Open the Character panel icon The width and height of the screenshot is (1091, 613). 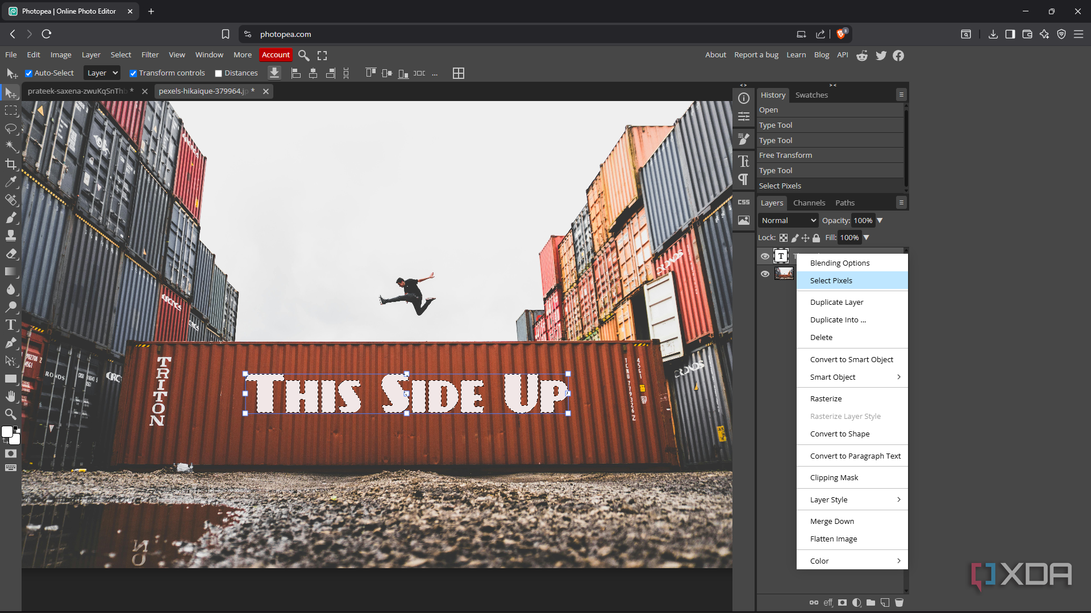pyautogui.click(x=744, y=162)
